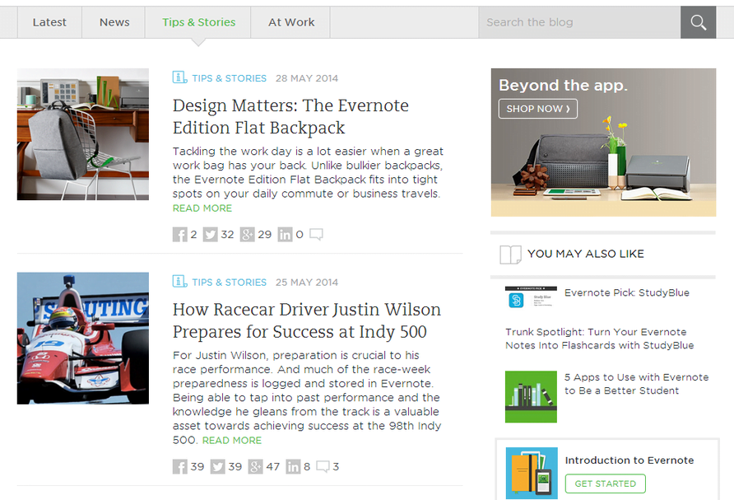The height and width of the screenshot is (500, 734).
Task: Click the 25 MAY 2014 date text
Action: 307,282
